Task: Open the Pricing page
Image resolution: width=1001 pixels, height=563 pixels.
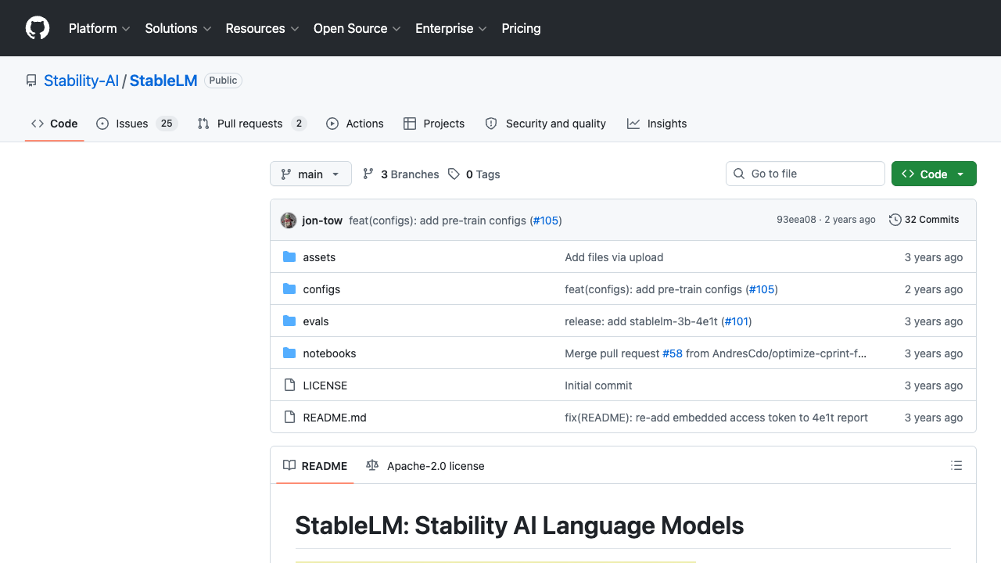Action: point(521,28)
